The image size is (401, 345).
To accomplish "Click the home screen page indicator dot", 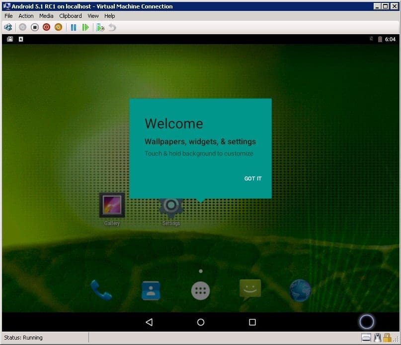I will (201, 271).
